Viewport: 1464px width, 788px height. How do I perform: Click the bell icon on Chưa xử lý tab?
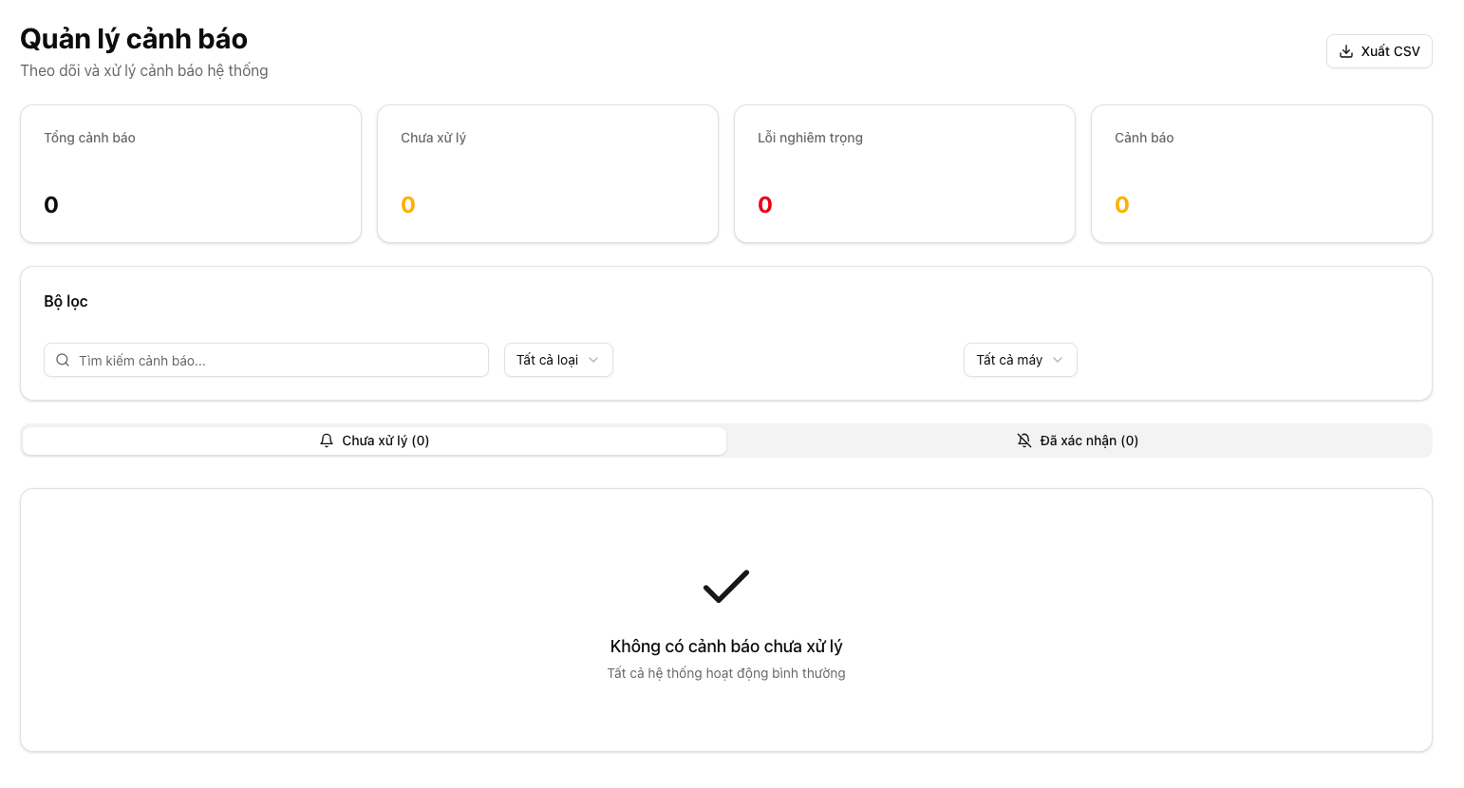click(x=327, y=441)
